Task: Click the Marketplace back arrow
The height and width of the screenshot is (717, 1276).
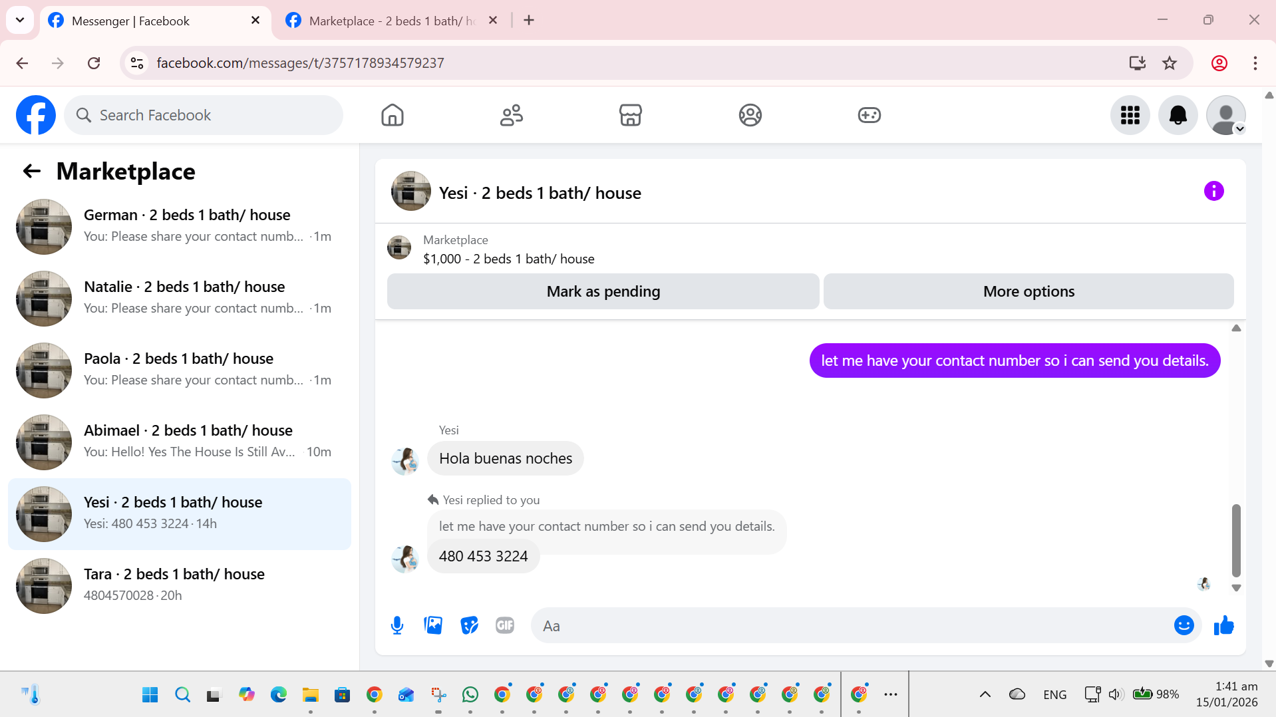Action: coord(32,172)
